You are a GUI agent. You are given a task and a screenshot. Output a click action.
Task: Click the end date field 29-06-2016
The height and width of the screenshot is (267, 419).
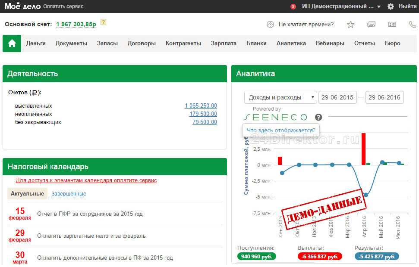pos(384,97)
